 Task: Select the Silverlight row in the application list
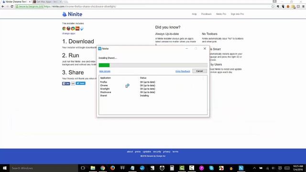coord(153,89)
